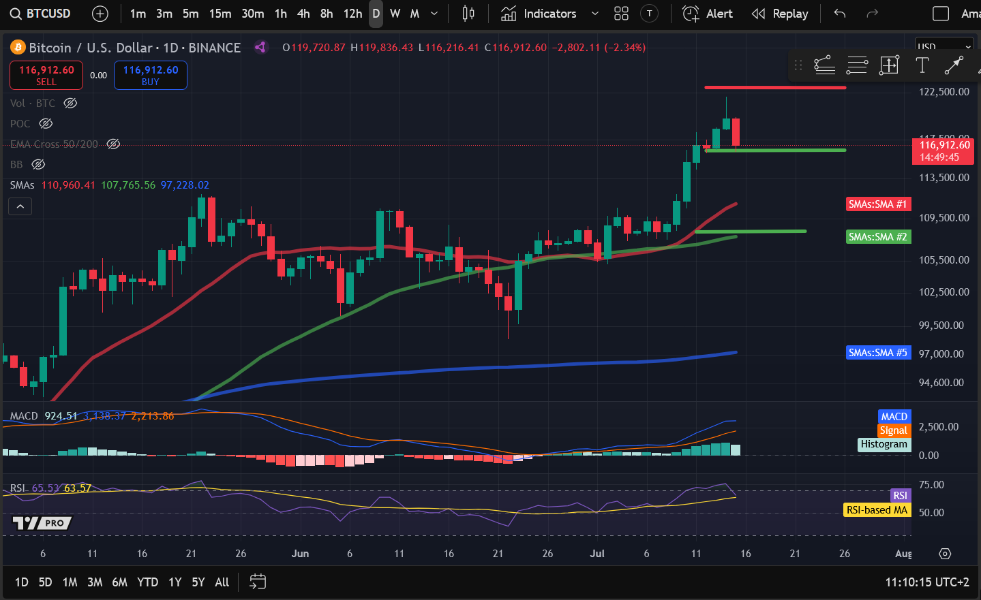Expand the timeframe interval dropdown
981x600 pixels.
pyautogui.click(x=434, y=14)
